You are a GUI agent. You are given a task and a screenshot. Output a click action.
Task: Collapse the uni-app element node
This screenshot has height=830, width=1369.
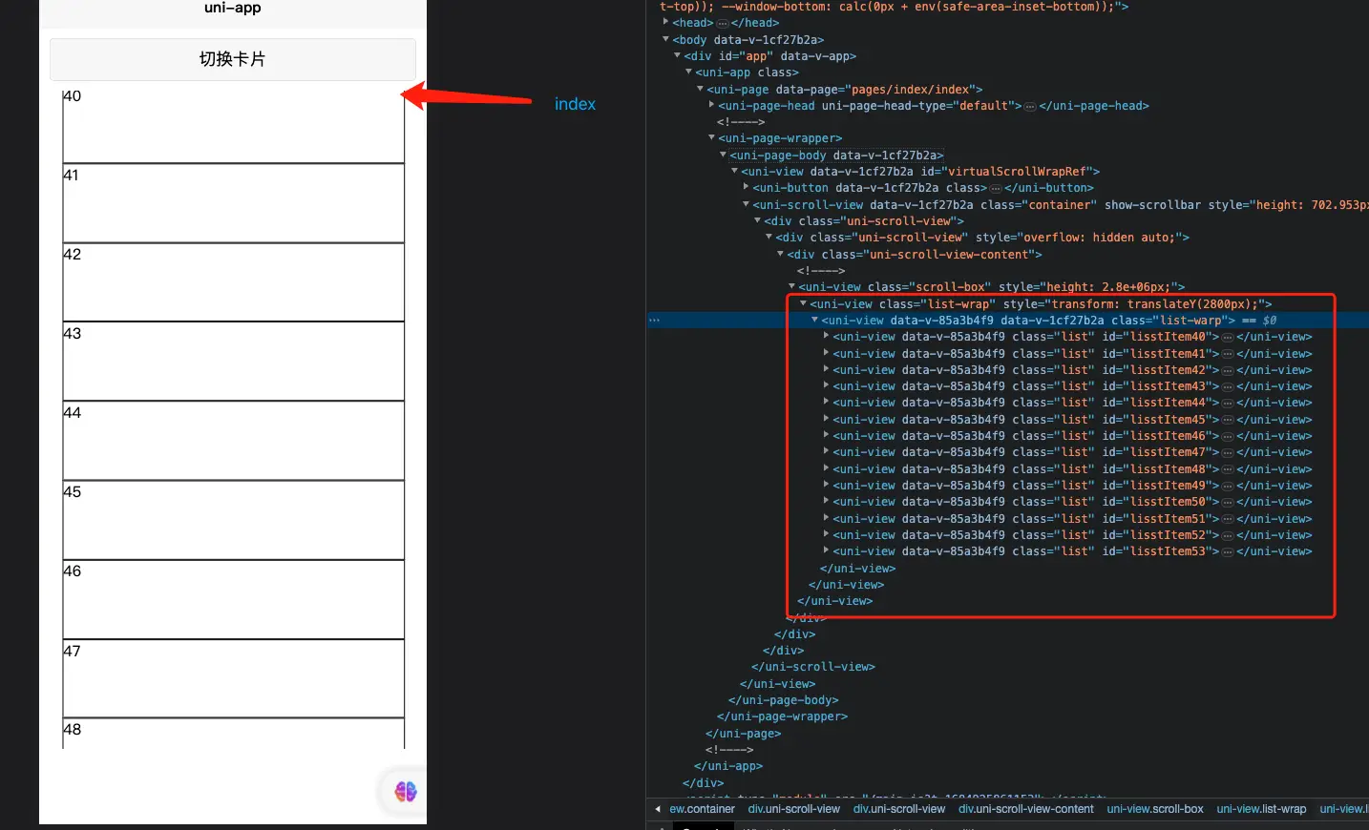[689, 72]
